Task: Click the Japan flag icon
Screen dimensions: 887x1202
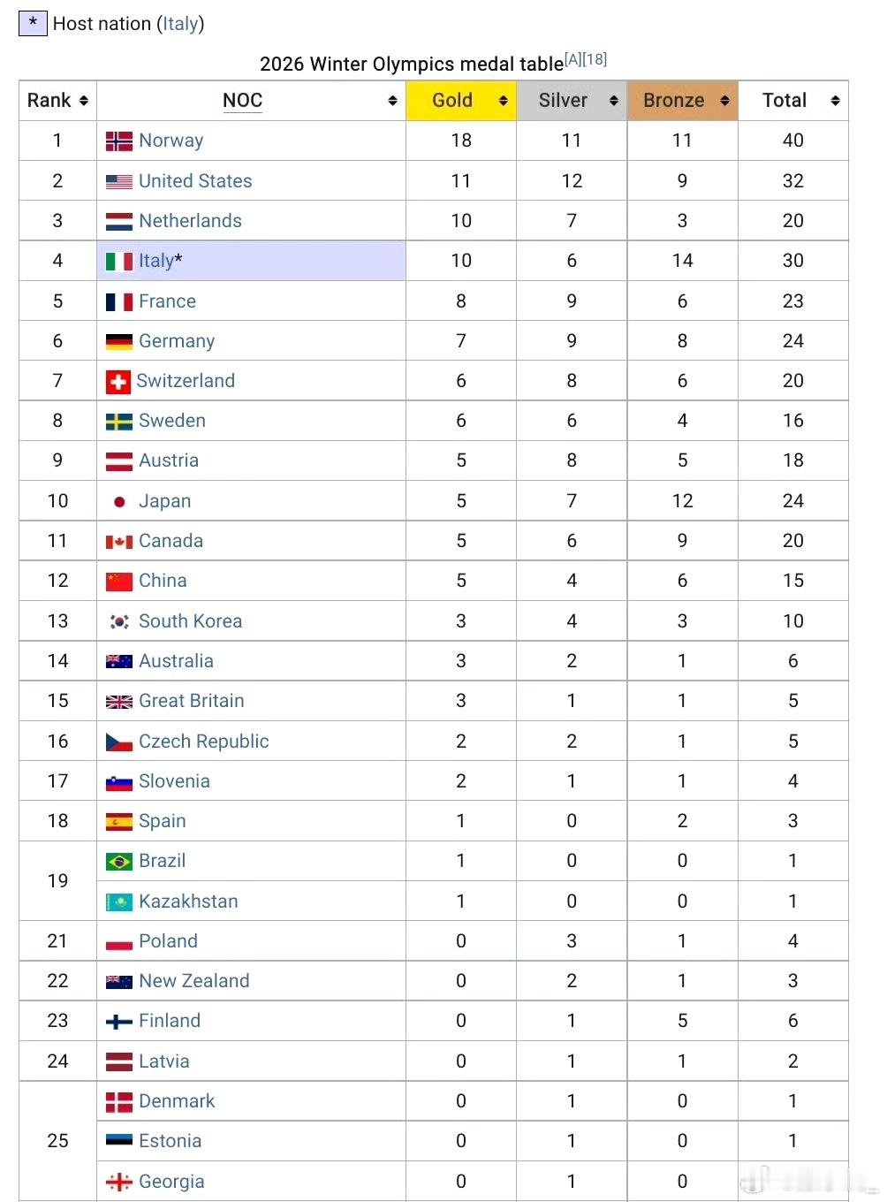Action: point(119,502)
